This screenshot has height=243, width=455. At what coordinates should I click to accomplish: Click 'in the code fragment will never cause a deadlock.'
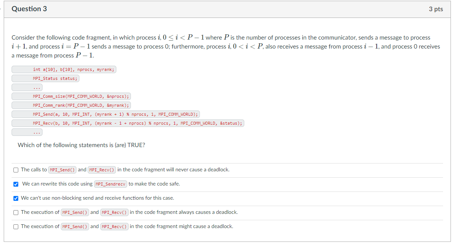(x=173, y=170)
